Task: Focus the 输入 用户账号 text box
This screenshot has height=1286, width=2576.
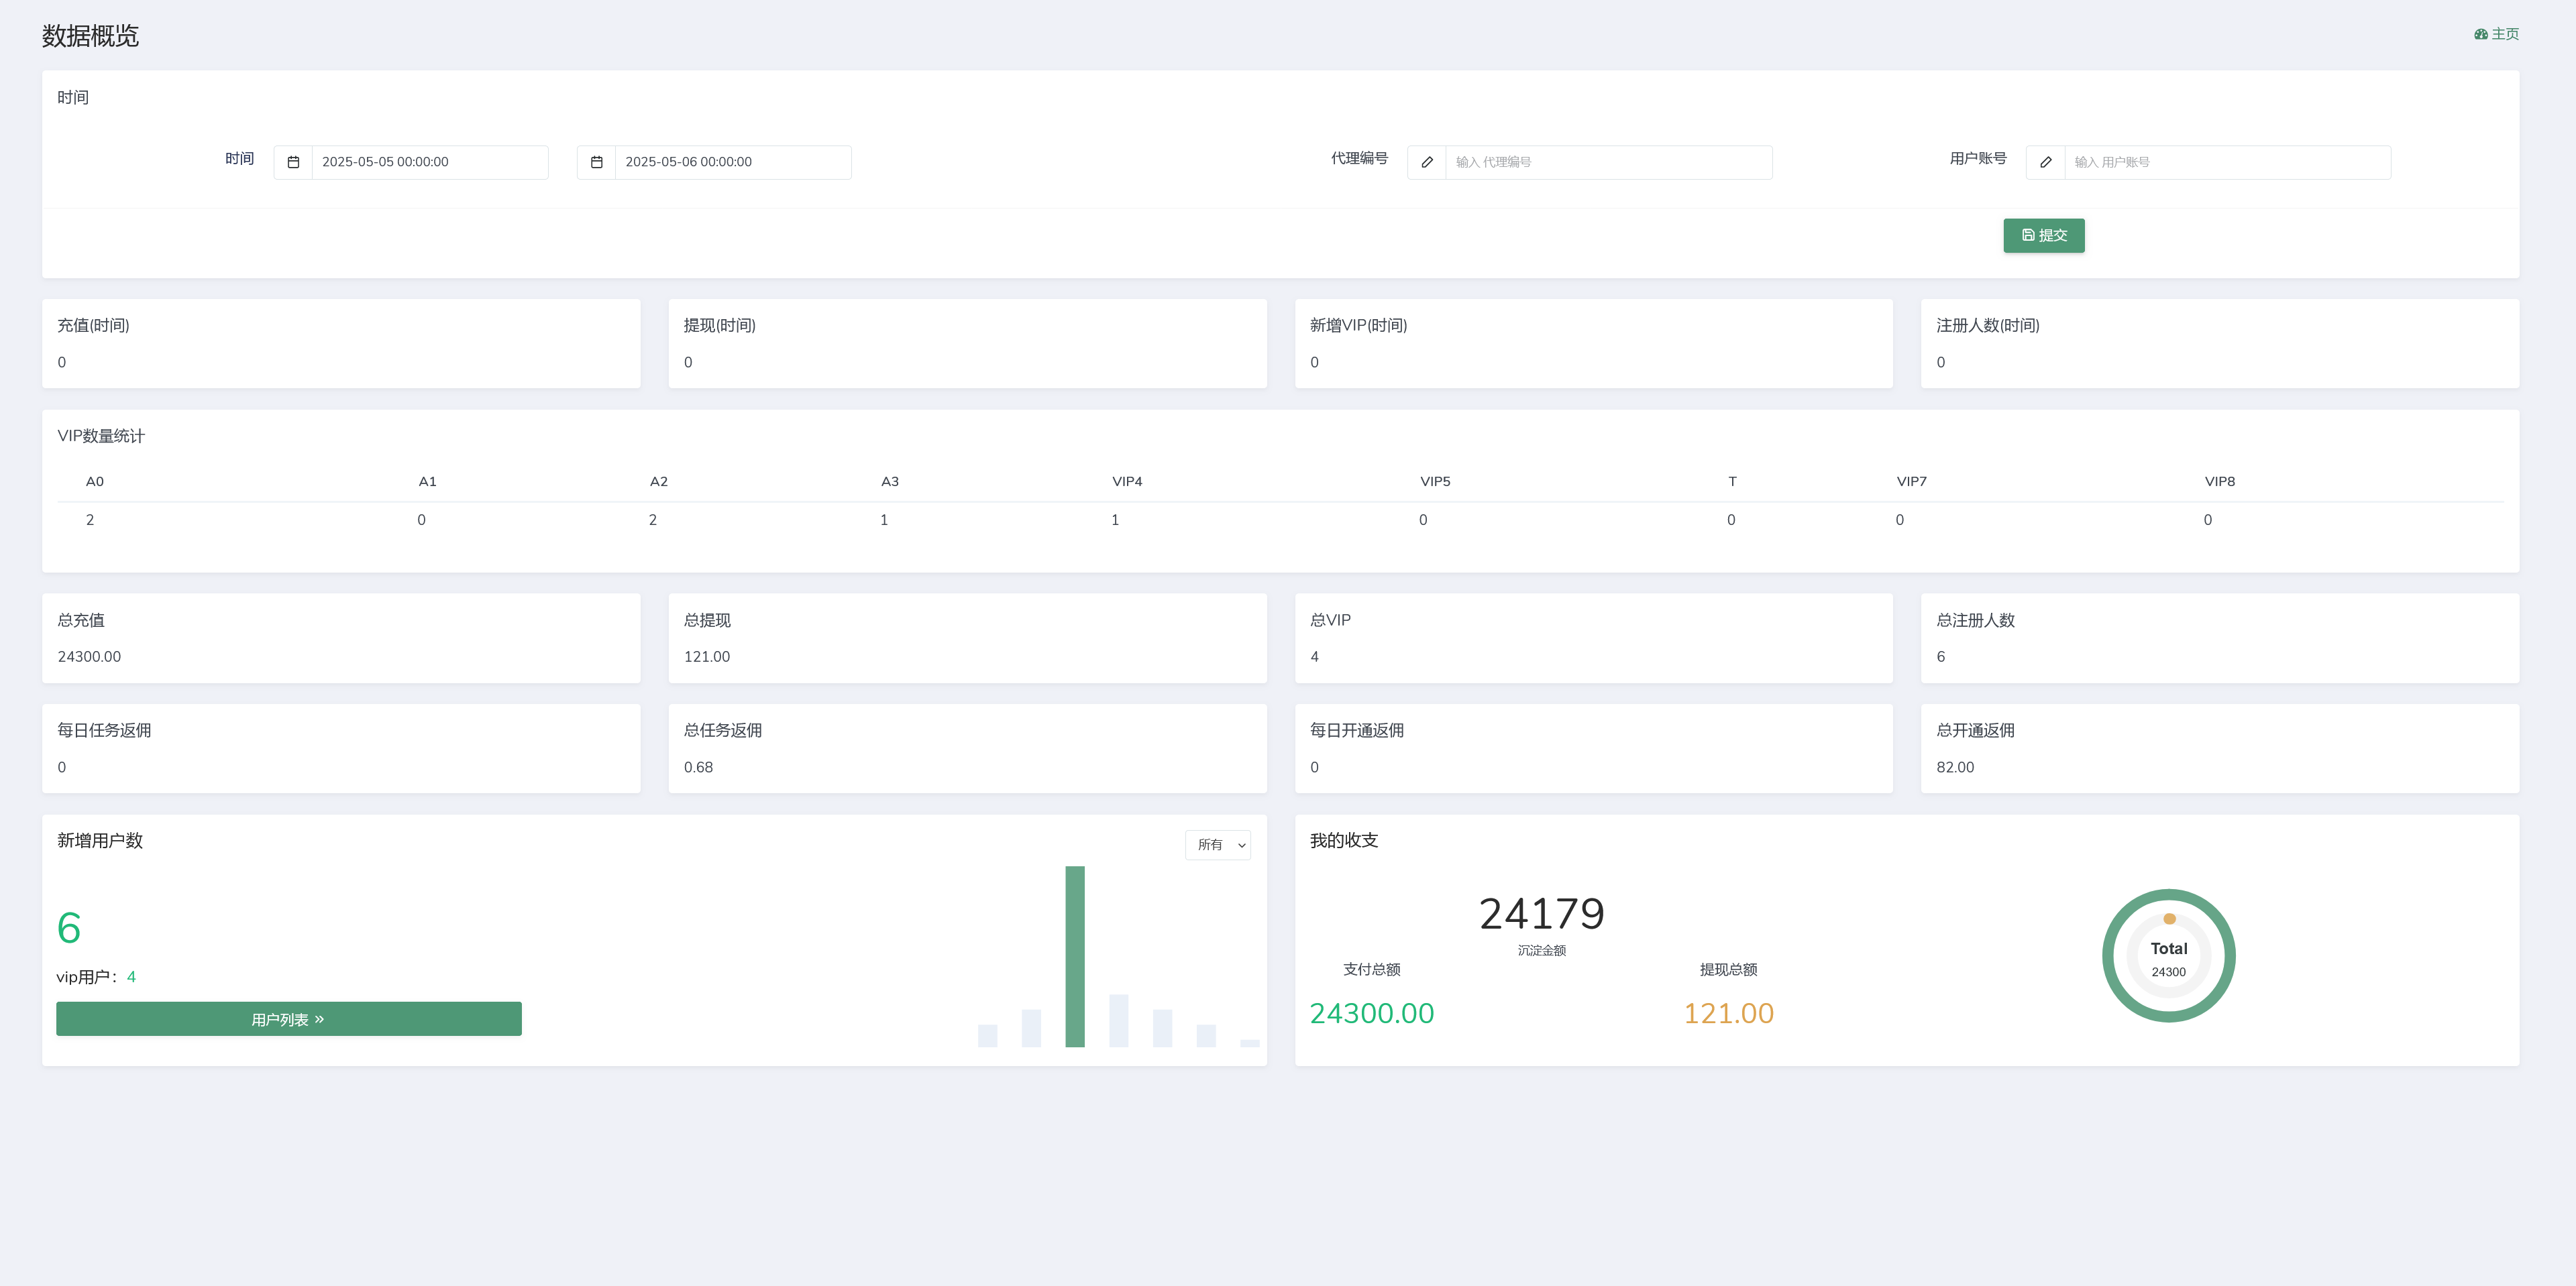Action: [2227, 162]
